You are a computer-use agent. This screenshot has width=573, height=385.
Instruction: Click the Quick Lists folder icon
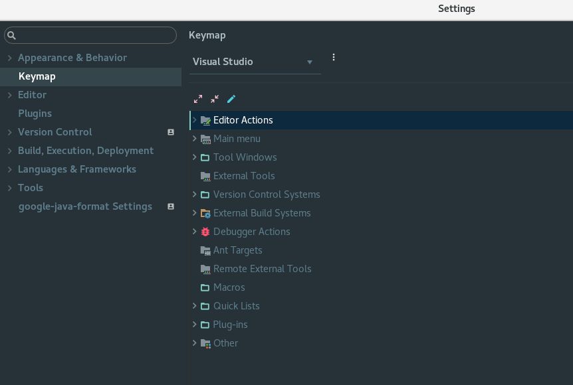pos(205,306)
